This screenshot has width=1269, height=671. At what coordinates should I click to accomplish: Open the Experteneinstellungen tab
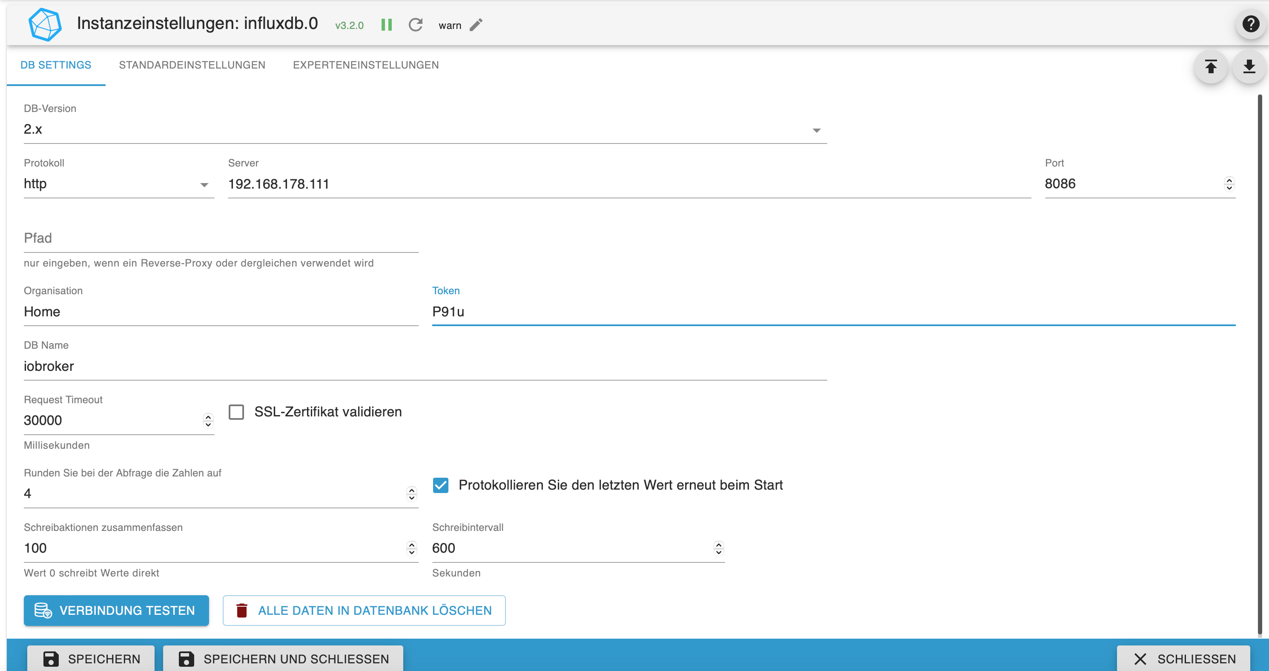[x=365, y=65]
